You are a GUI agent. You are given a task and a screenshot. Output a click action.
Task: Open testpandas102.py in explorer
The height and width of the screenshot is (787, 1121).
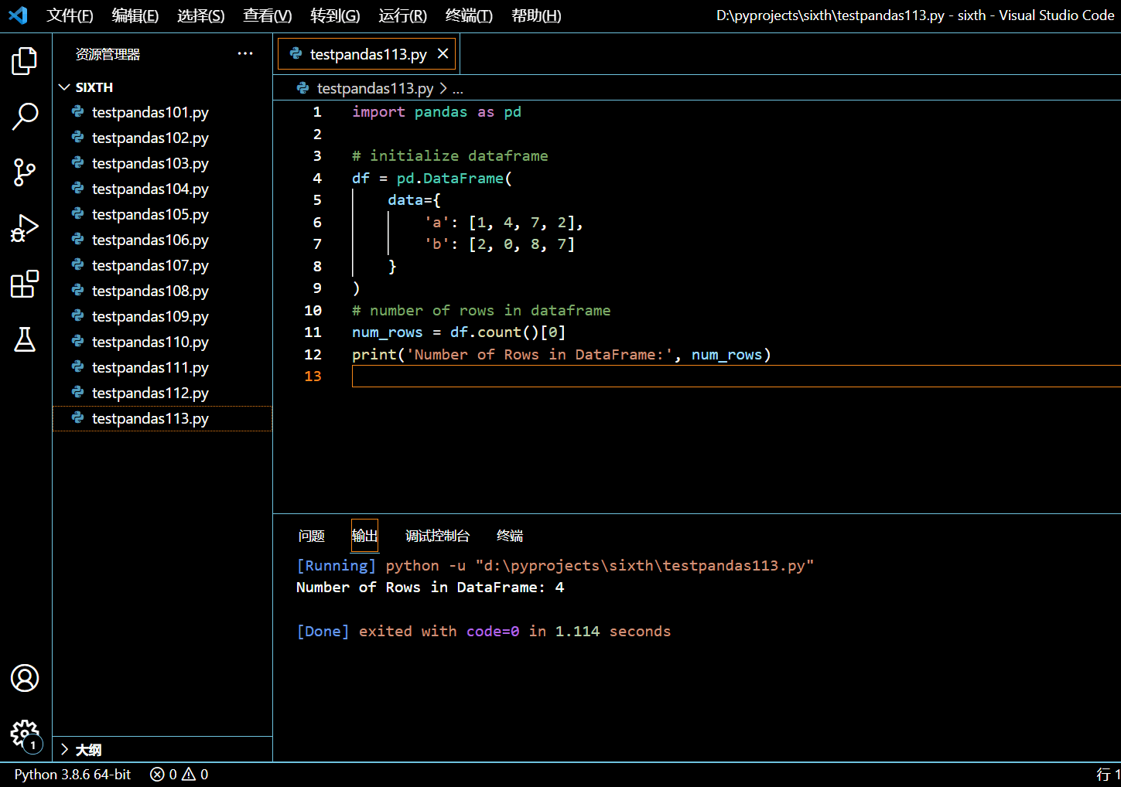[162, 138]
